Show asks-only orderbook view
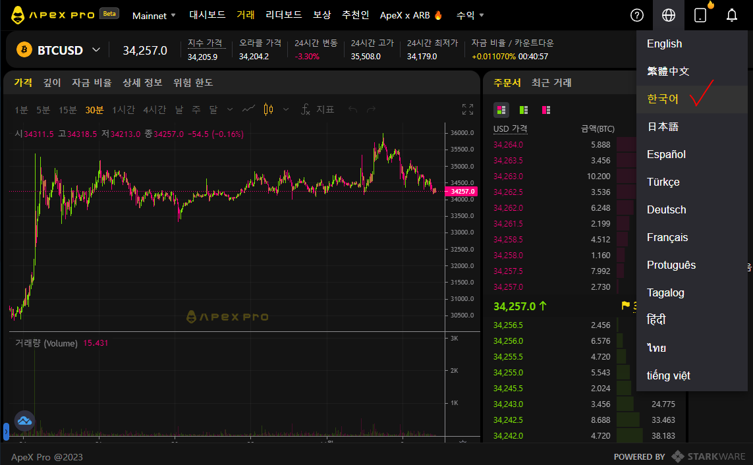The image size is (753, 465). (x=546, y=110)
